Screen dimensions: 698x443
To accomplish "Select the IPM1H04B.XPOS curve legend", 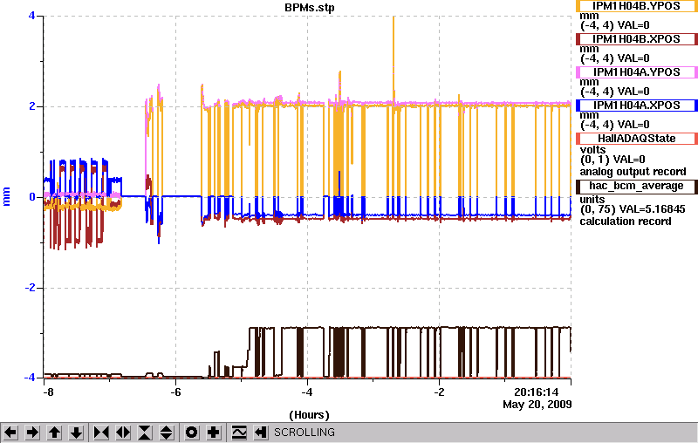I will point(636,39).
